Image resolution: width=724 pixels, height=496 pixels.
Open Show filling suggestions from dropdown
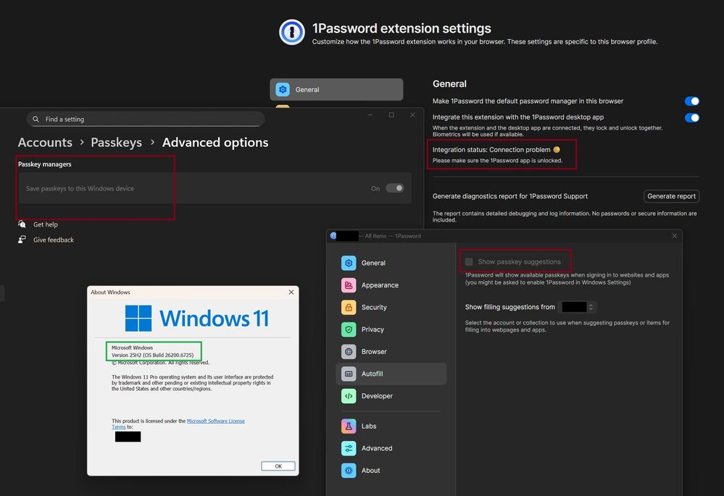click(x=578, y=307)
